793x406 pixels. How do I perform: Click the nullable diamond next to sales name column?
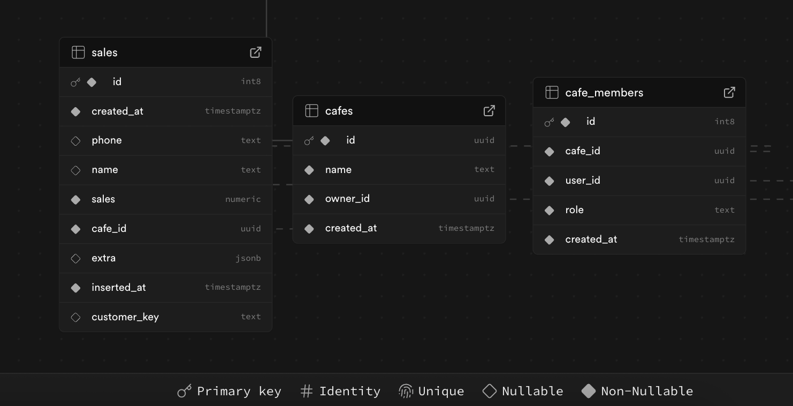point(75,170)
